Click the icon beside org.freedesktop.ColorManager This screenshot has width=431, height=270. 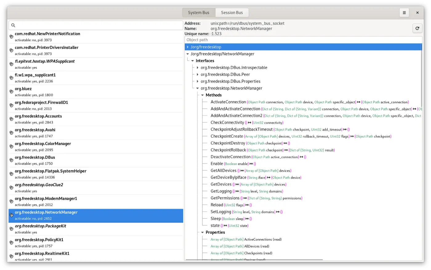(11, 147)
